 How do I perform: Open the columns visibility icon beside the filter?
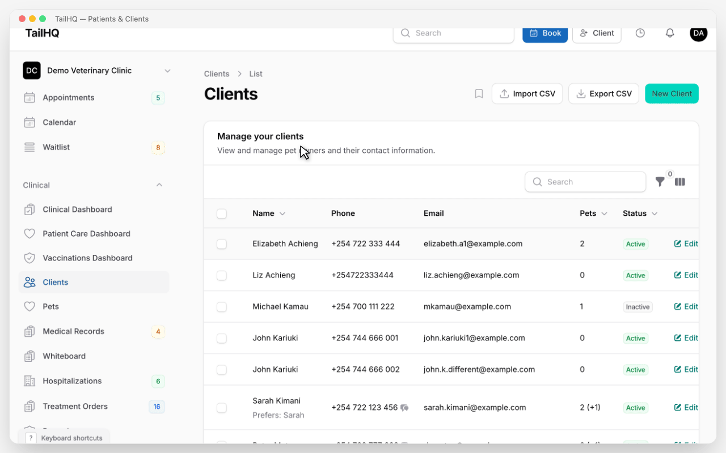point(680,182)
